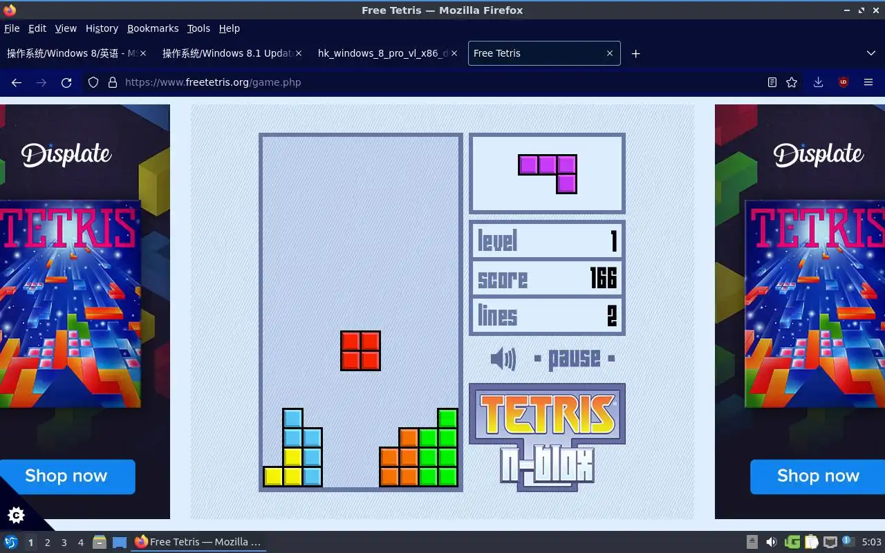Image resolution: width=885 pixels, height=553 pixels.
Task: Open network tray icon
Action: pyautogui.click(x=830, y=542)
